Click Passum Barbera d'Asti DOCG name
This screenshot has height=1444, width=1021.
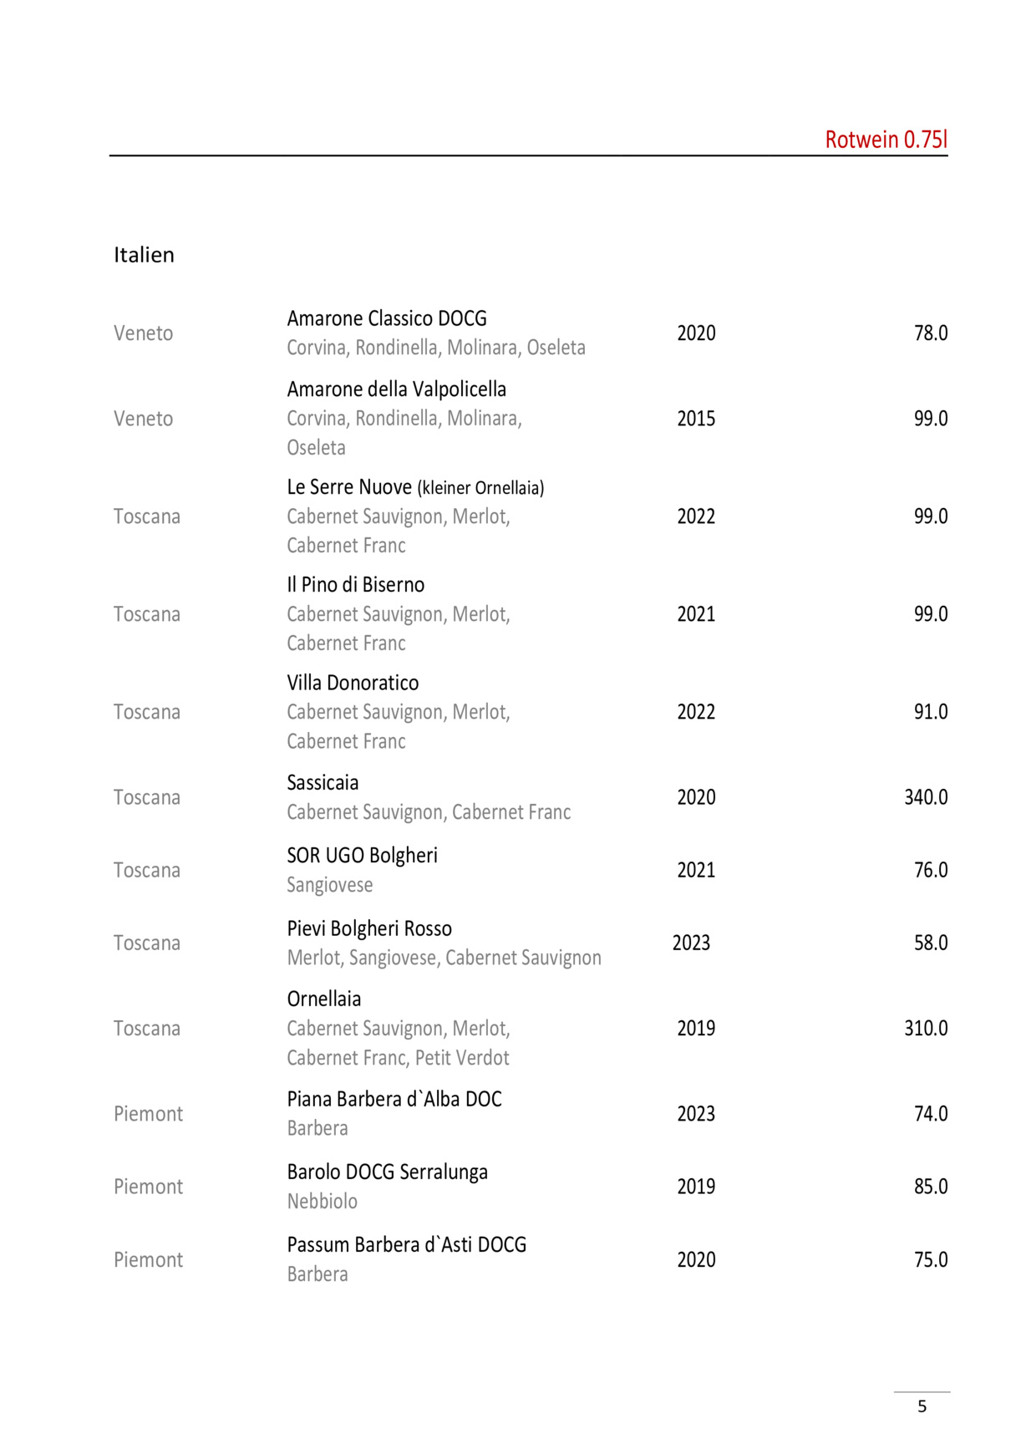406,1245
